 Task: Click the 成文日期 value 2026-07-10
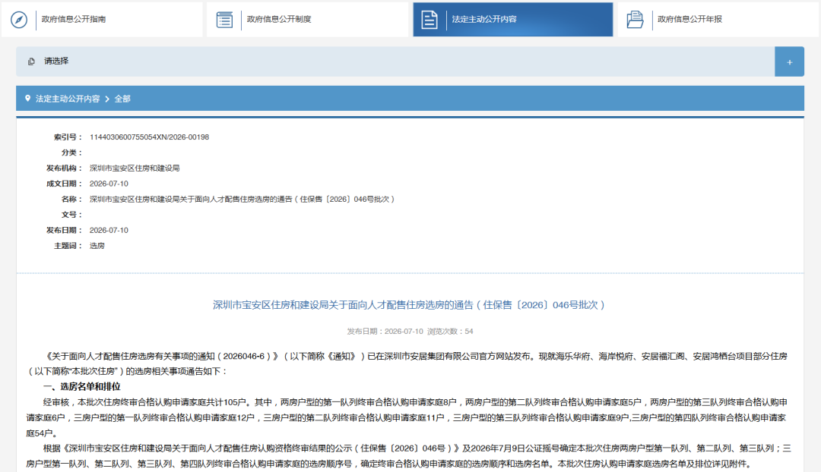coord(109,184)
